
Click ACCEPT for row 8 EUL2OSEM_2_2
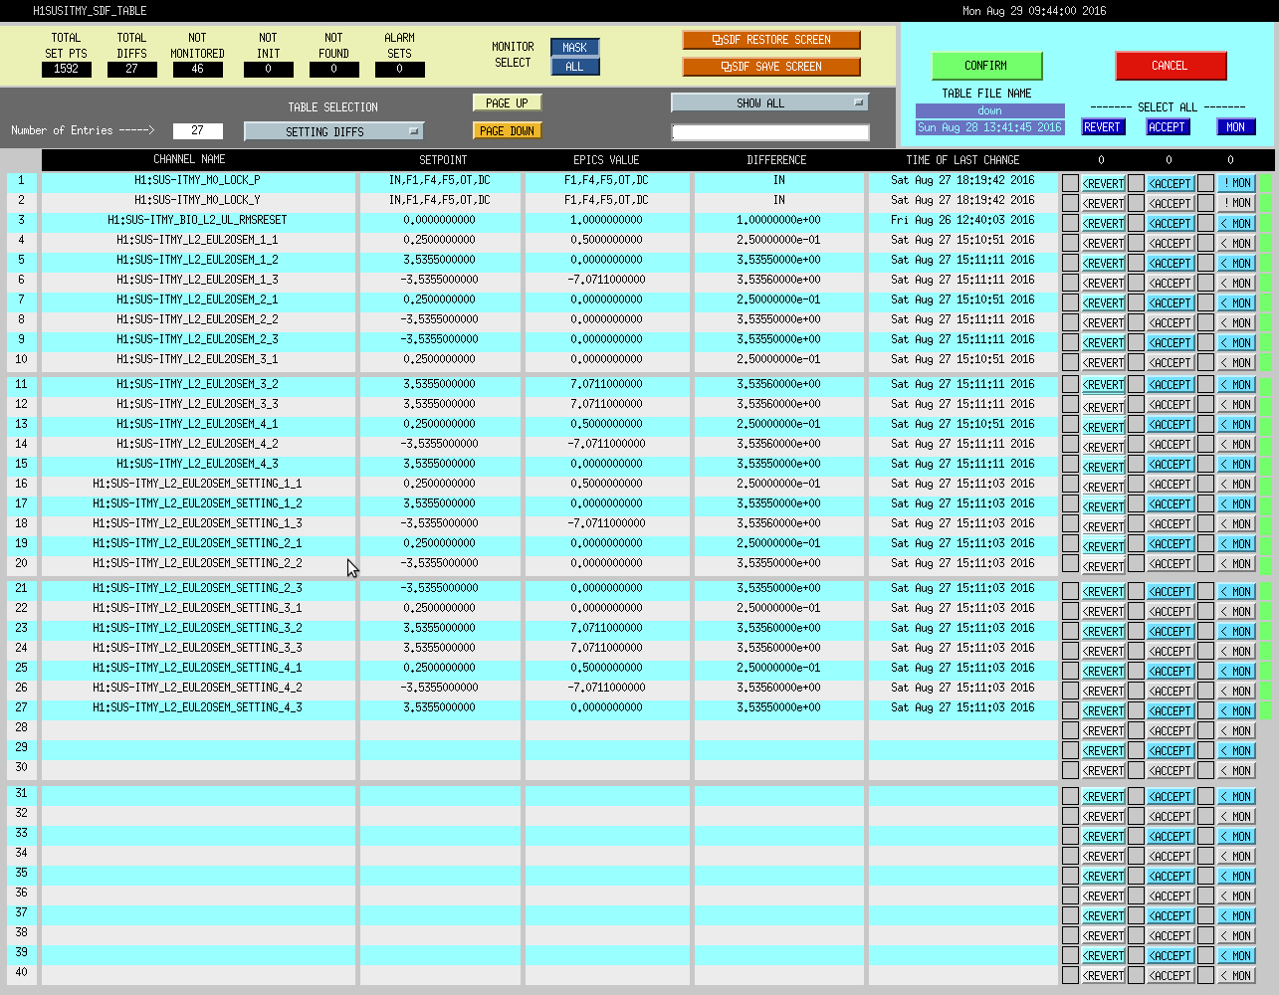(x=1171, y=322)
